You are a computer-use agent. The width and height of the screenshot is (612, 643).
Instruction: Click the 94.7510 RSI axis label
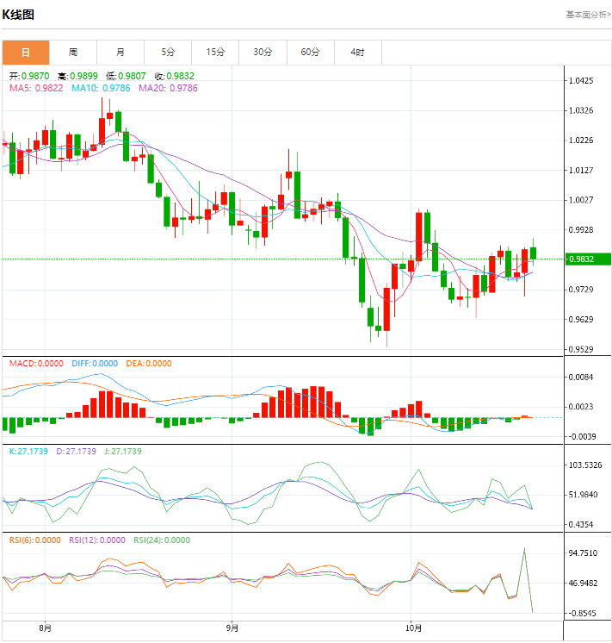point(584,553)
